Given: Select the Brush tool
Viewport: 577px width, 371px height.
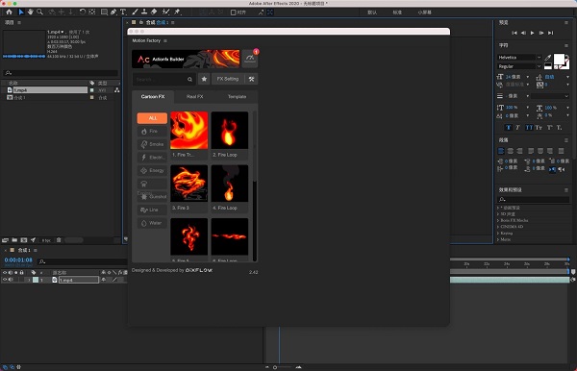Looking at the screenshot, I should click(135, 12).
